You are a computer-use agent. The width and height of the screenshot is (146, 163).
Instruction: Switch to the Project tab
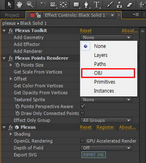(12, 15)
